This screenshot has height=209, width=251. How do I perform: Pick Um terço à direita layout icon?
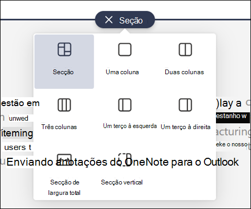(x=185, y=105)
